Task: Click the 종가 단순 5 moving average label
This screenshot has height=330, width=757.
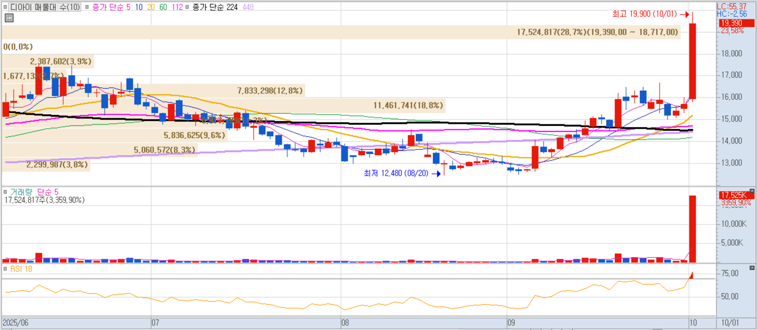Action: [x=111, y=7]
